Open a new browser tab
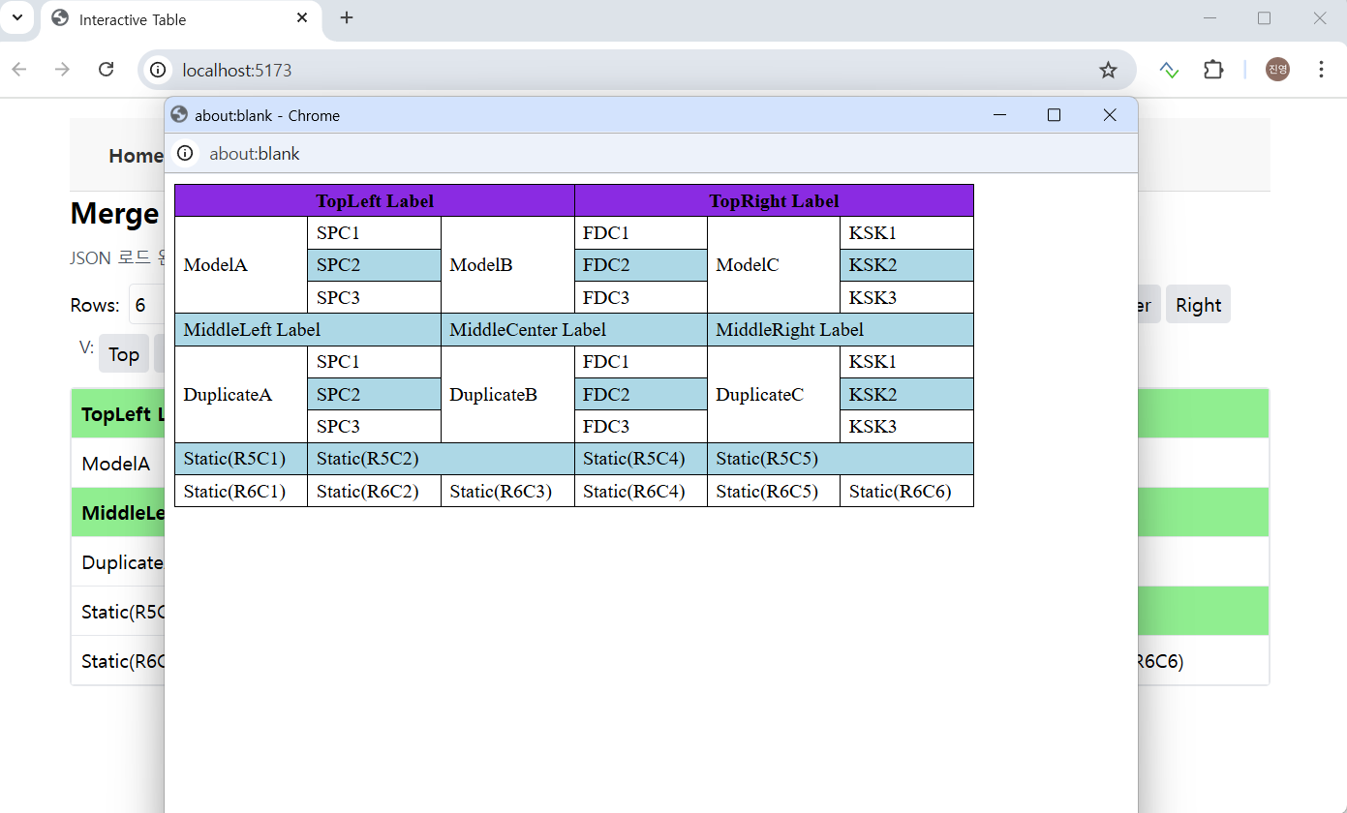The height and width of the screenshot is (813, 1347). tap(347, 18)
